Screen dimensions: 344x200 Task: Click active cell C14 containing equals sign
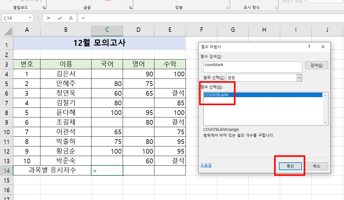pos(107,171)
